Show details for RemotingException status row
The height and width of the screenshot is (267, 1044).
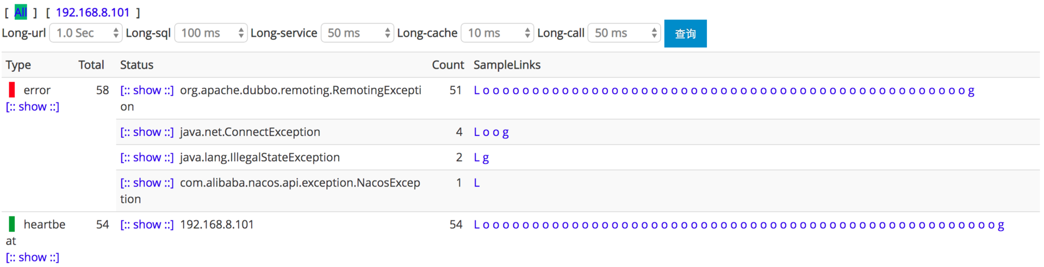(147, 90)
